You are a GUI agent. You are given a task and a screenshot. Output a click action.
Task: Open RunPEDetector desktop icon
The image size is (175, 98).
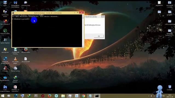[x=5, y=78]
